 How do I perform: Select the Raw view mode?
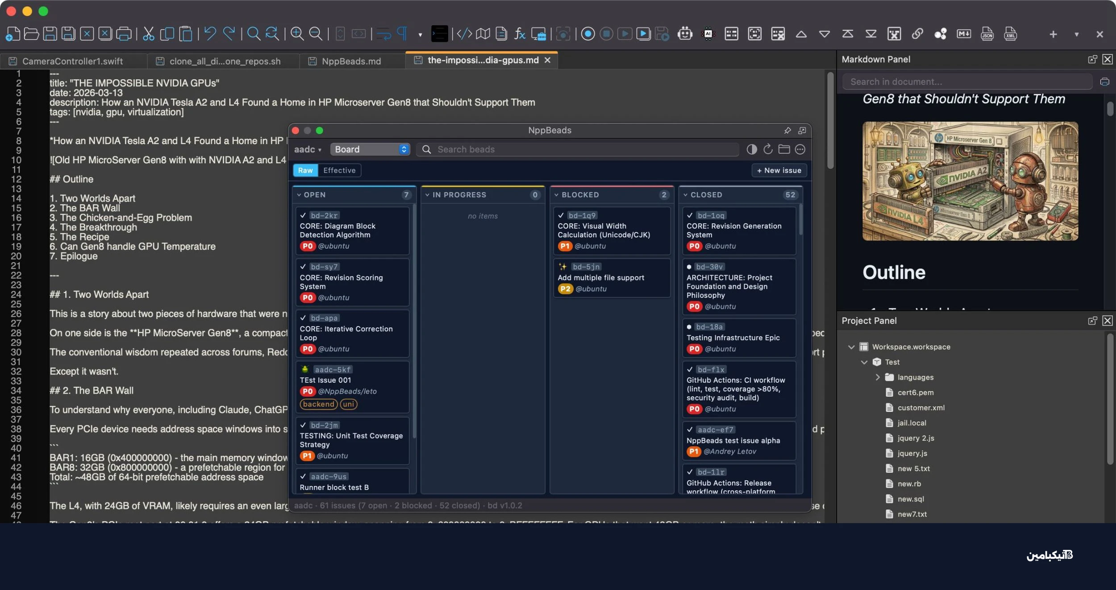[x=305, y=170]
